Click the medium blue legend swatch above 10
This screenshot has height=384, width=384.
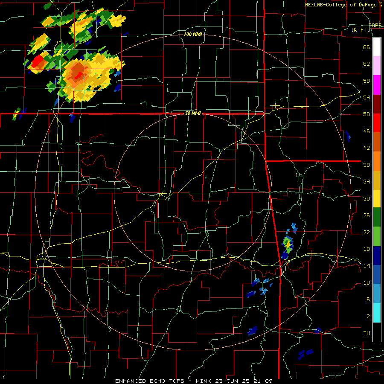[x=377, y=274]
